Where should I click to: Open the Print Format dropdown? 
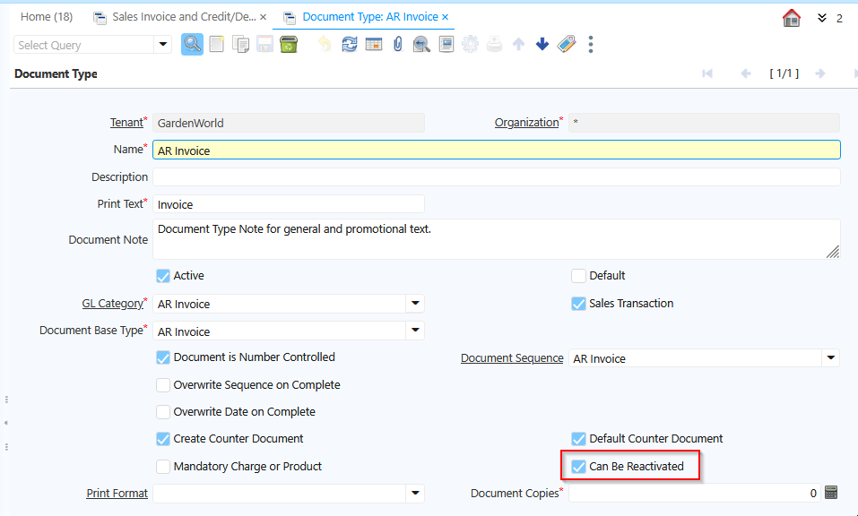tap(415, 493)
